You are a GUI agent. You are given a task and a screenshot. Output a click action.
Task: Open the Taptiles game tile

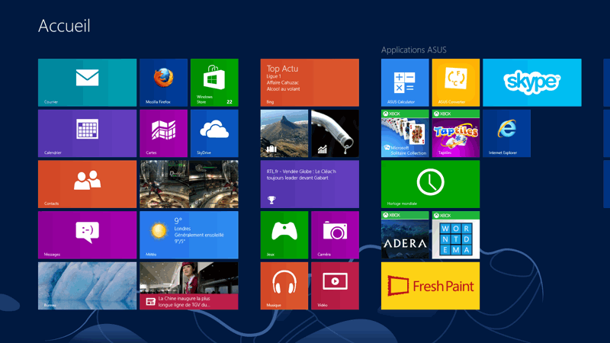pos(456,133)
